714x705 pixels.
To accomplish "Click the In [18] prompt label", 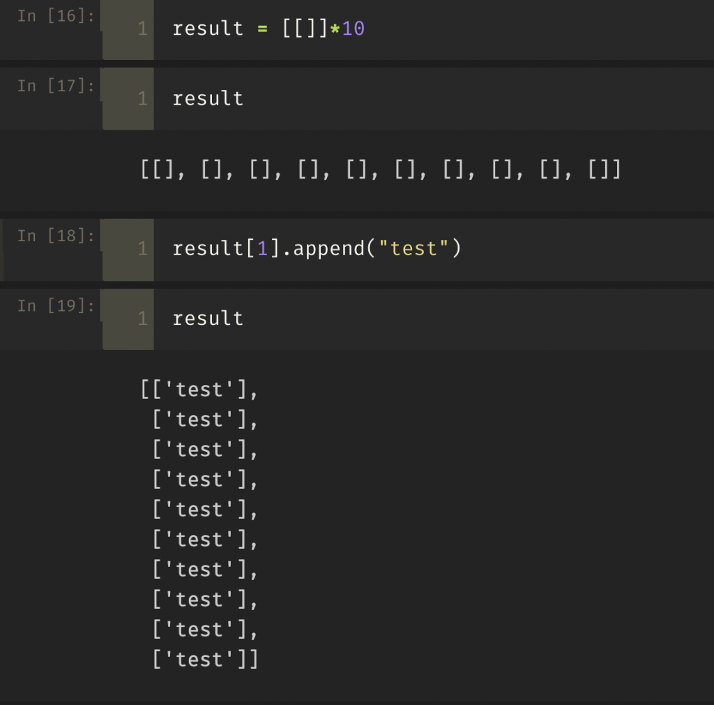I will (x=56, y=236).
